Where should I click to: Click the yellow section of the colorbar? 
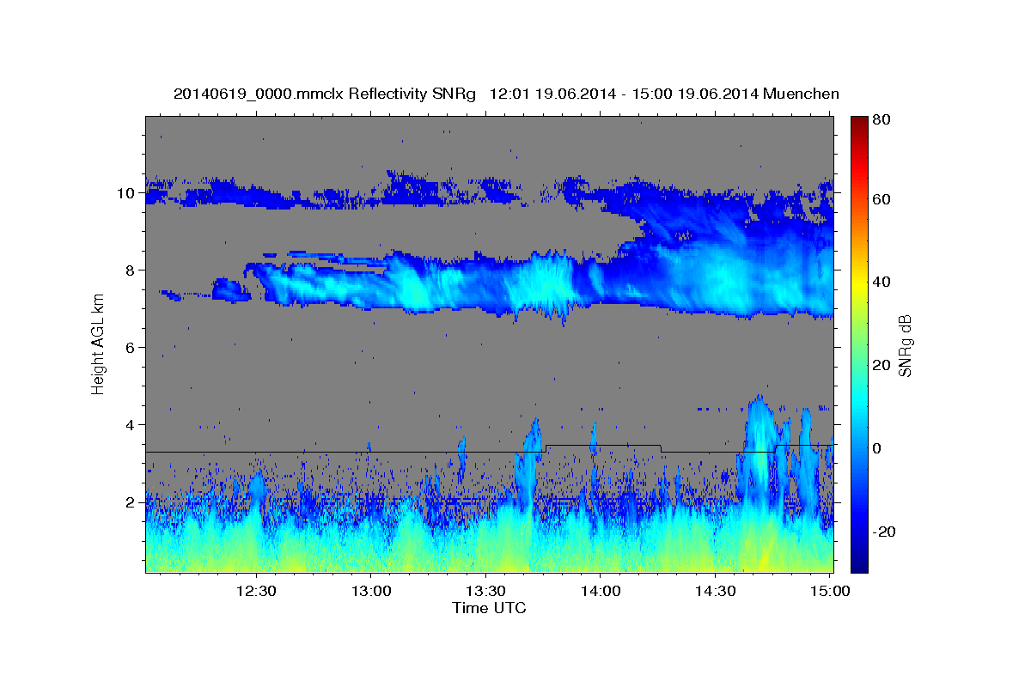tap(859, 283)
